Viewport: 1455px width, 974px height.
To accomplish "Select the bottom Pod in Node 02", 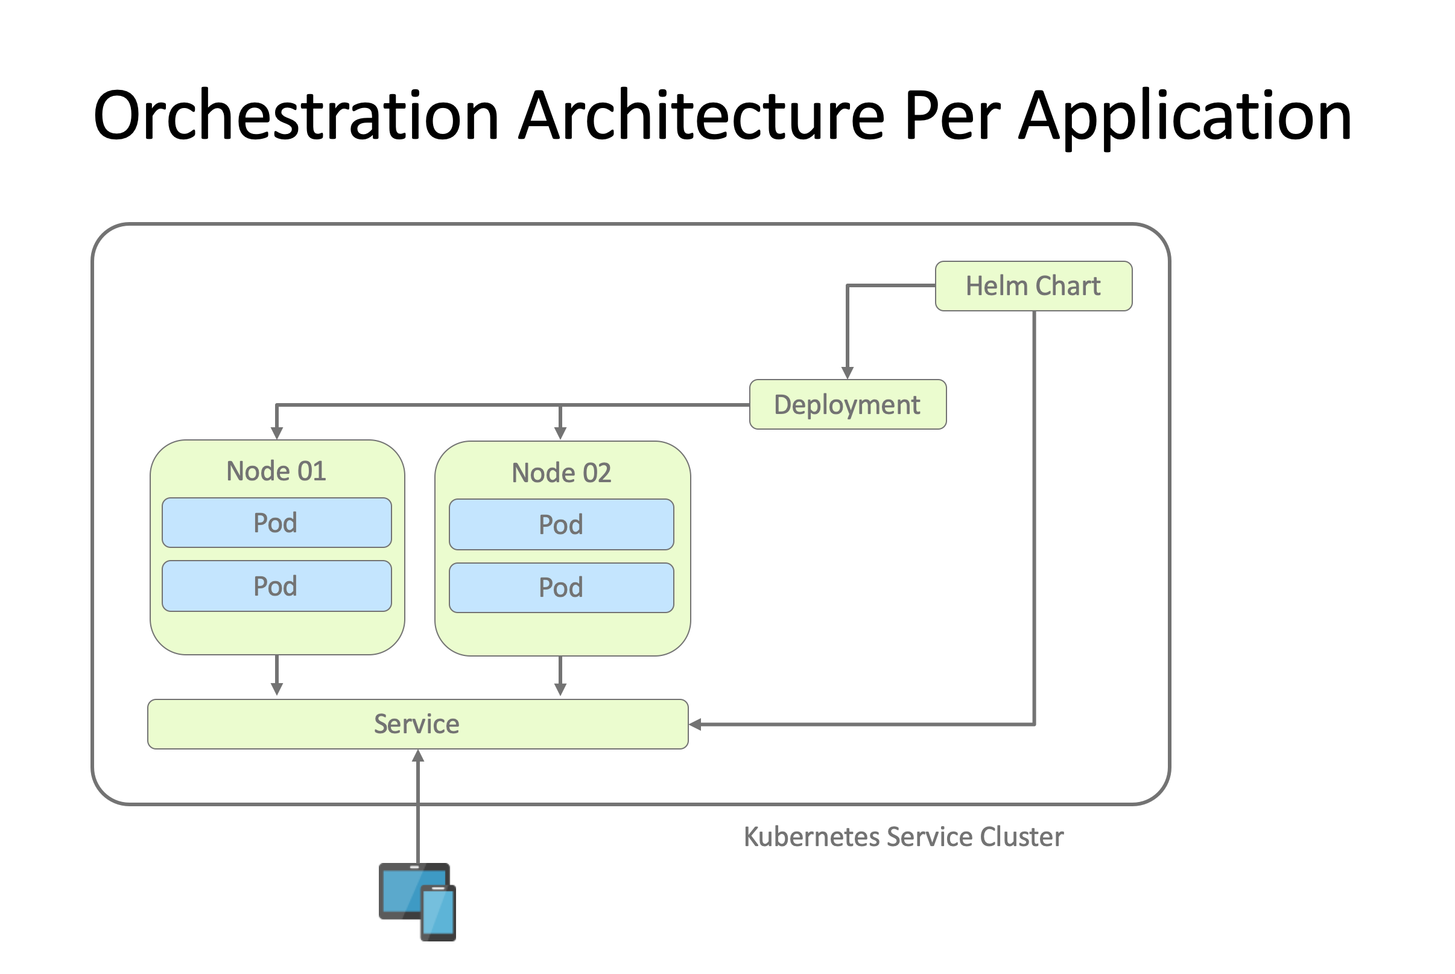I will coord(561,588).
